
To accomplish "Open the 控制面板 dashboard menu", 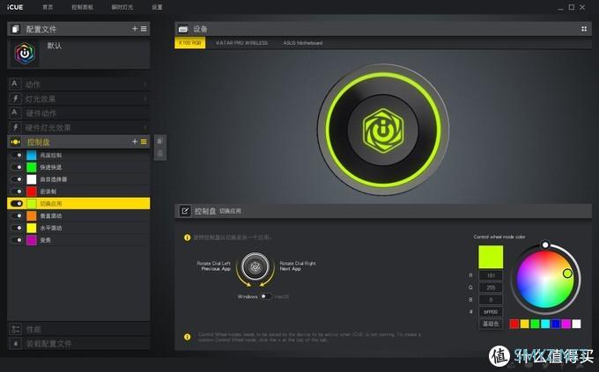I will 82,7.
